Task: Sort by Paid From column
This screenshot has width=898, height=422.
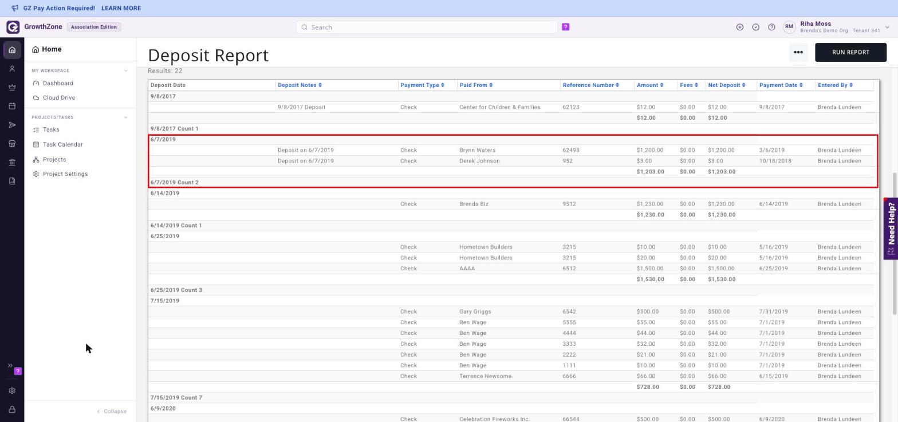Action: (x=476, y=85)
